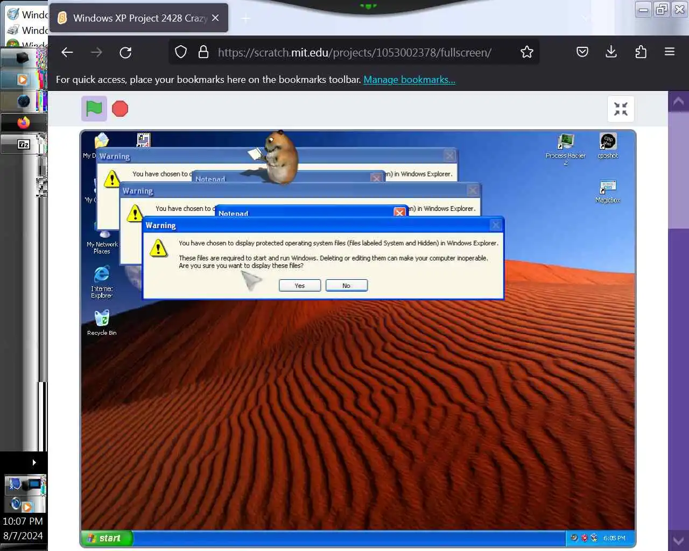The width and height of the screenshot is (689, 551).
Task: Open the Firefox icon on the host taskbar
Action: 23,123
